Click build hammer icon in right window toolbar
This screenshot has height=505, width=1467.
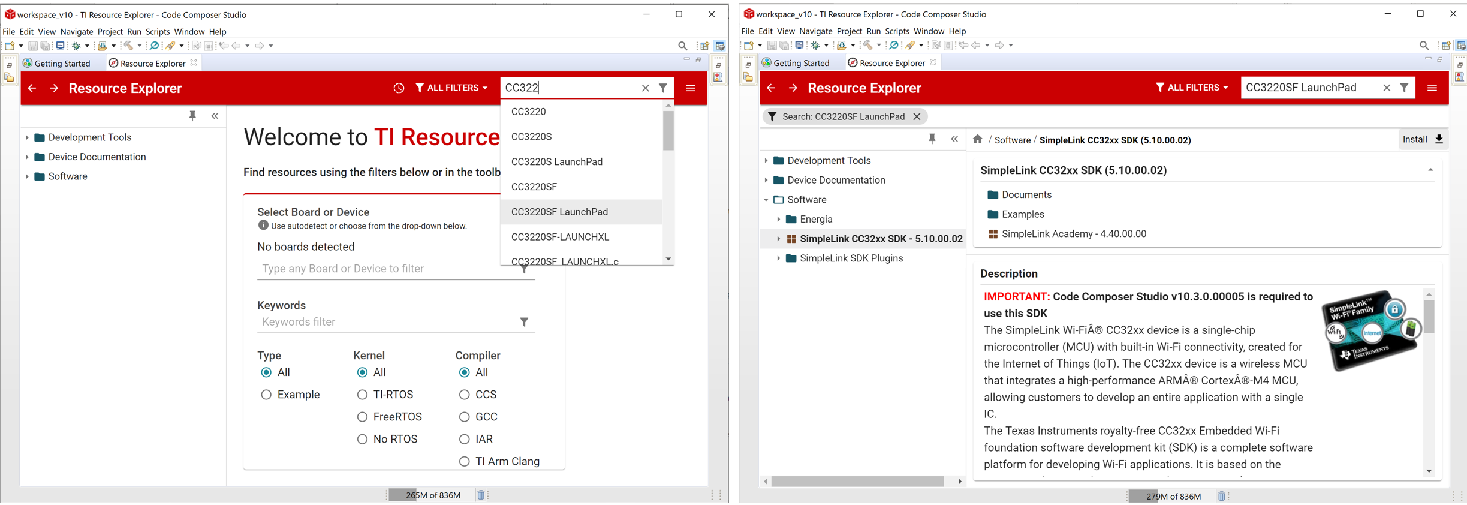[867, 45]
